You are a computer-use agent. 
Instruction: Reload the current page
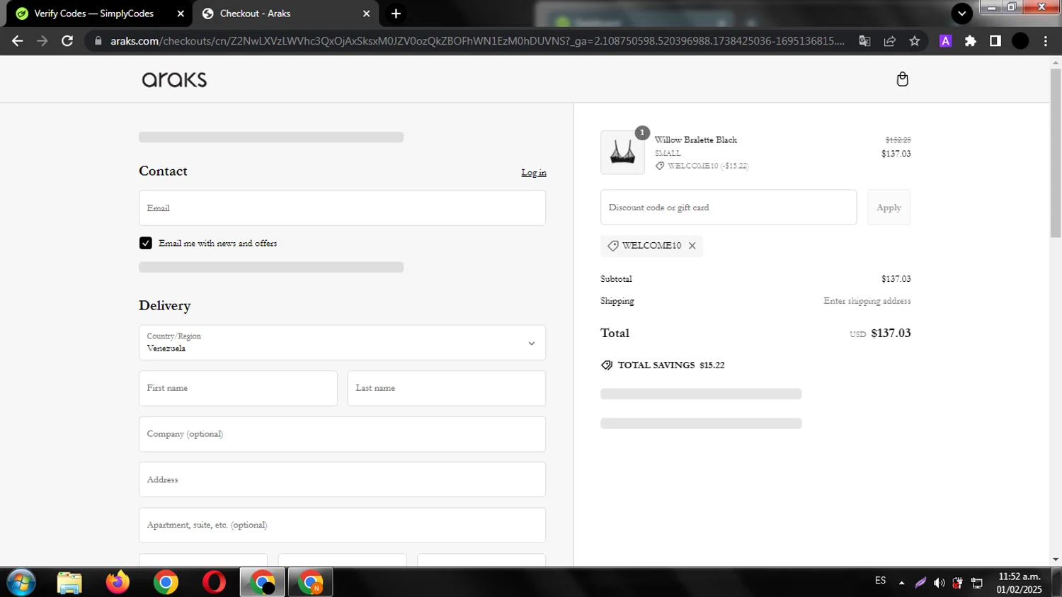coord(67,41)
